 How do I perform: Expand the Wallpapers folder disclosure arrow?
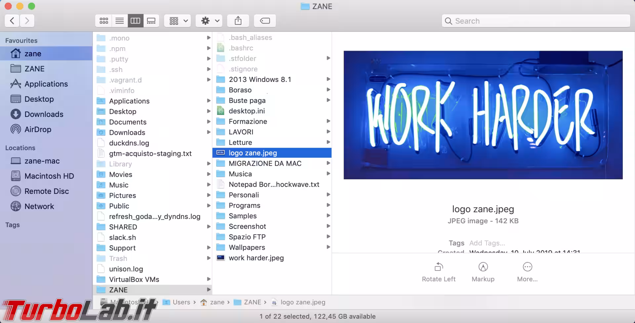pos(328,247)
